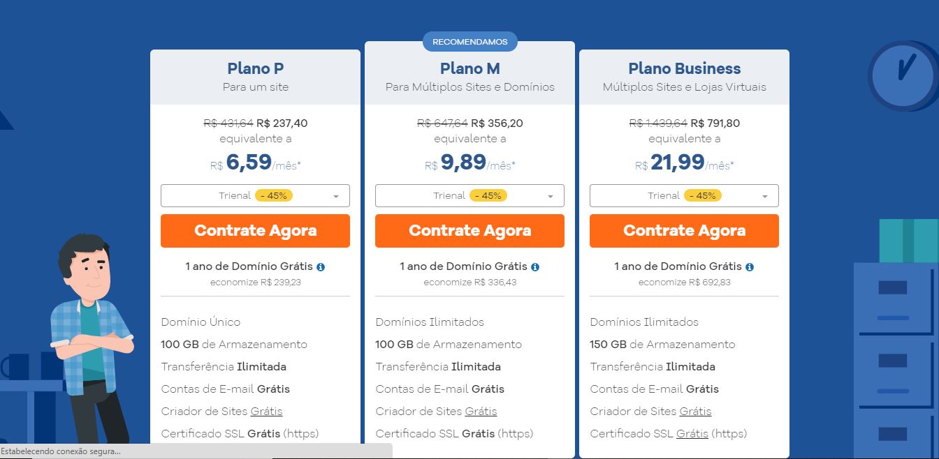Click the Recomendamos badge above Plano M
Viewport: 939px width, 459px height.
469,42
